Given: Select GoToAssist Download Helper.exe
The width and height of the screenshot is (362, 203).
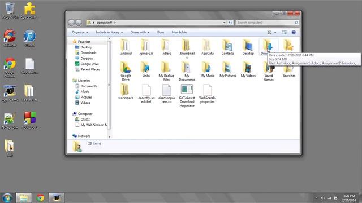Looking at the screenshot, I should click(187, 96).
